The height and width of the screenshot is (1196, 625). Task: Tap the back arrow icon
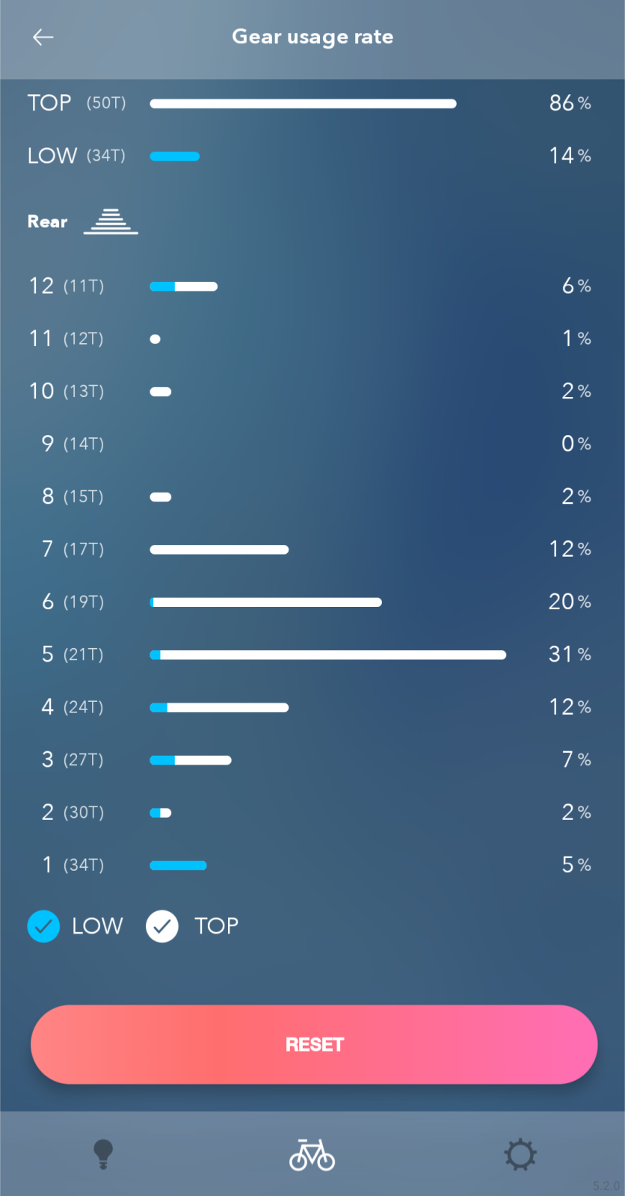pyautogui.click(x=43, y=37)
